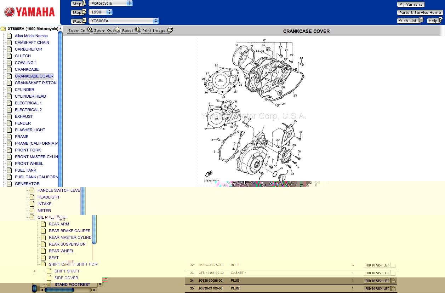445x293 pixels.
Task: Open the Step 3 XT600EA model dropdown
Action: pyautogui.click(x=124, y=21)
